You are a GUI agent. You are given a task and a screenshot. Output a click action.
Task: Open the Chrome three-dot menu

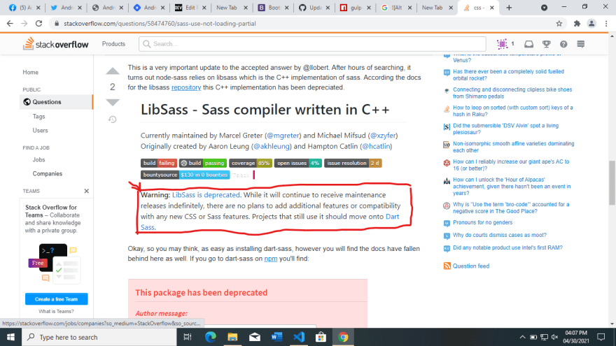606,24
